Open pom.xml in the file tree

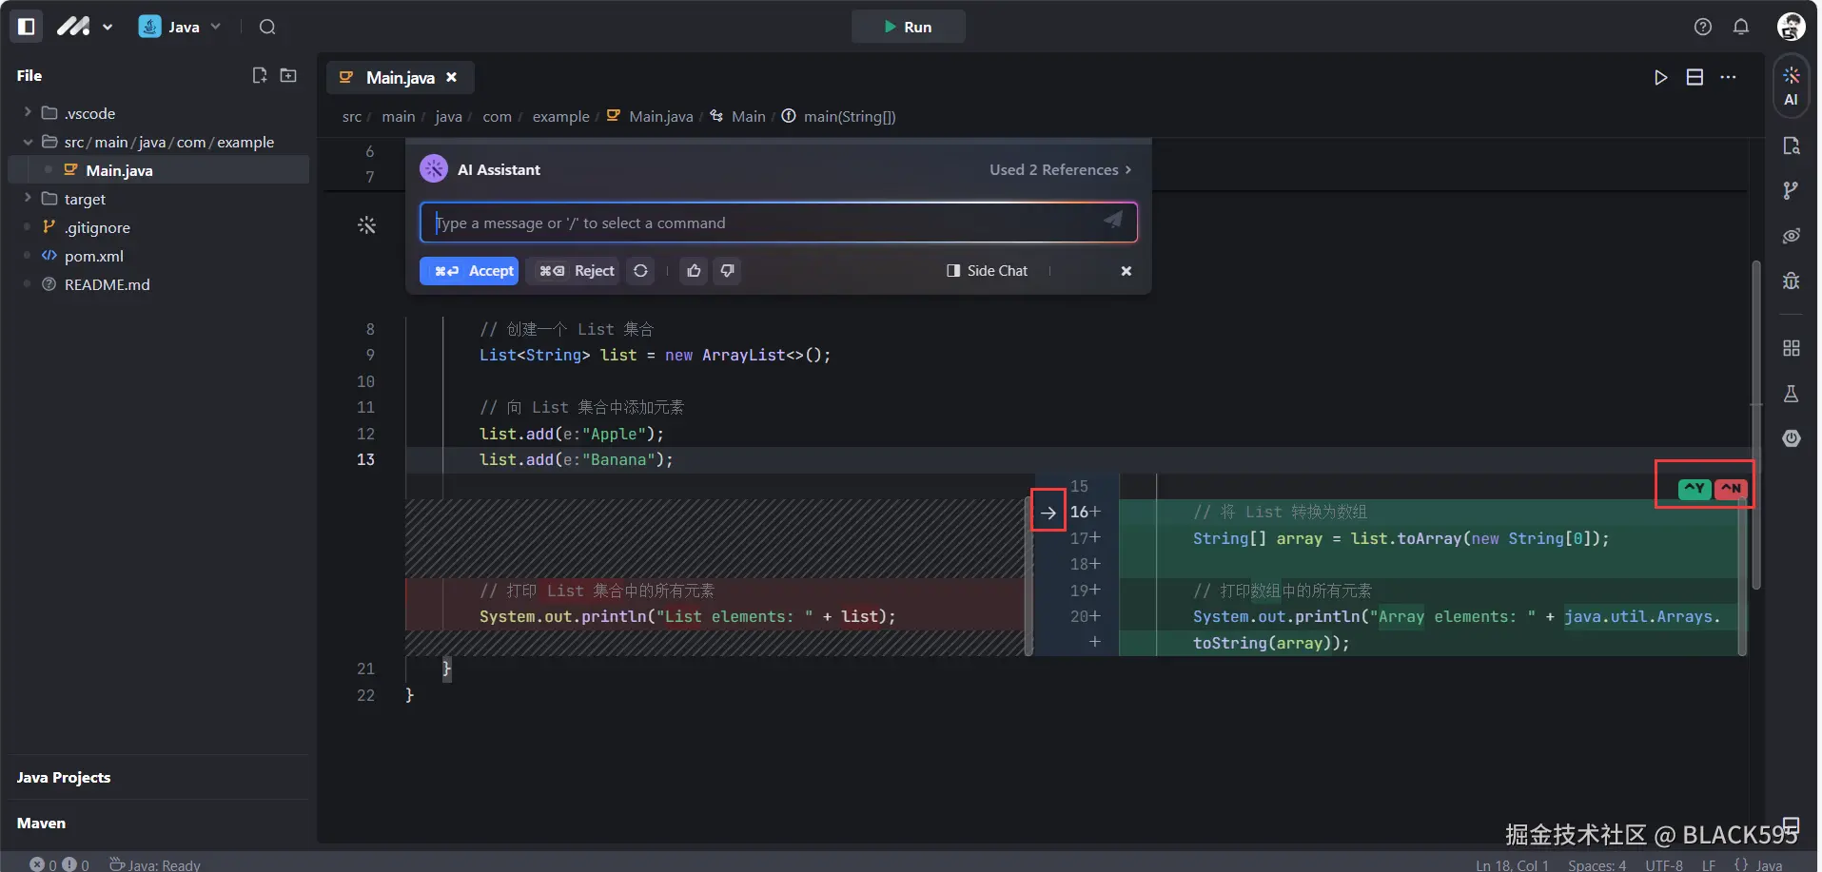point(93,256)
